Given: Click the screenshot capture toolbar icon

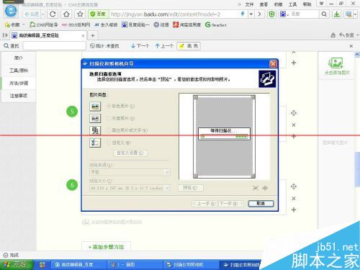Looking at the screenshot, I should 348,14.
